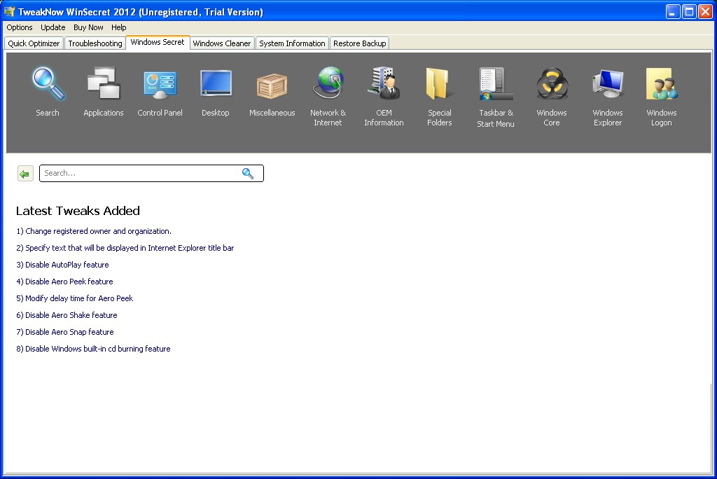717x479 pixels.
Task: Close the TweakNow WinSecret window
Action: pyautogui.click(x=704, y=11)
